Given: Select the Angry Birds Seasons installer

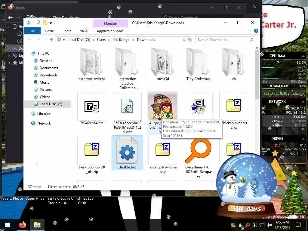Looking at the screenshot, I should pos(163,106).
